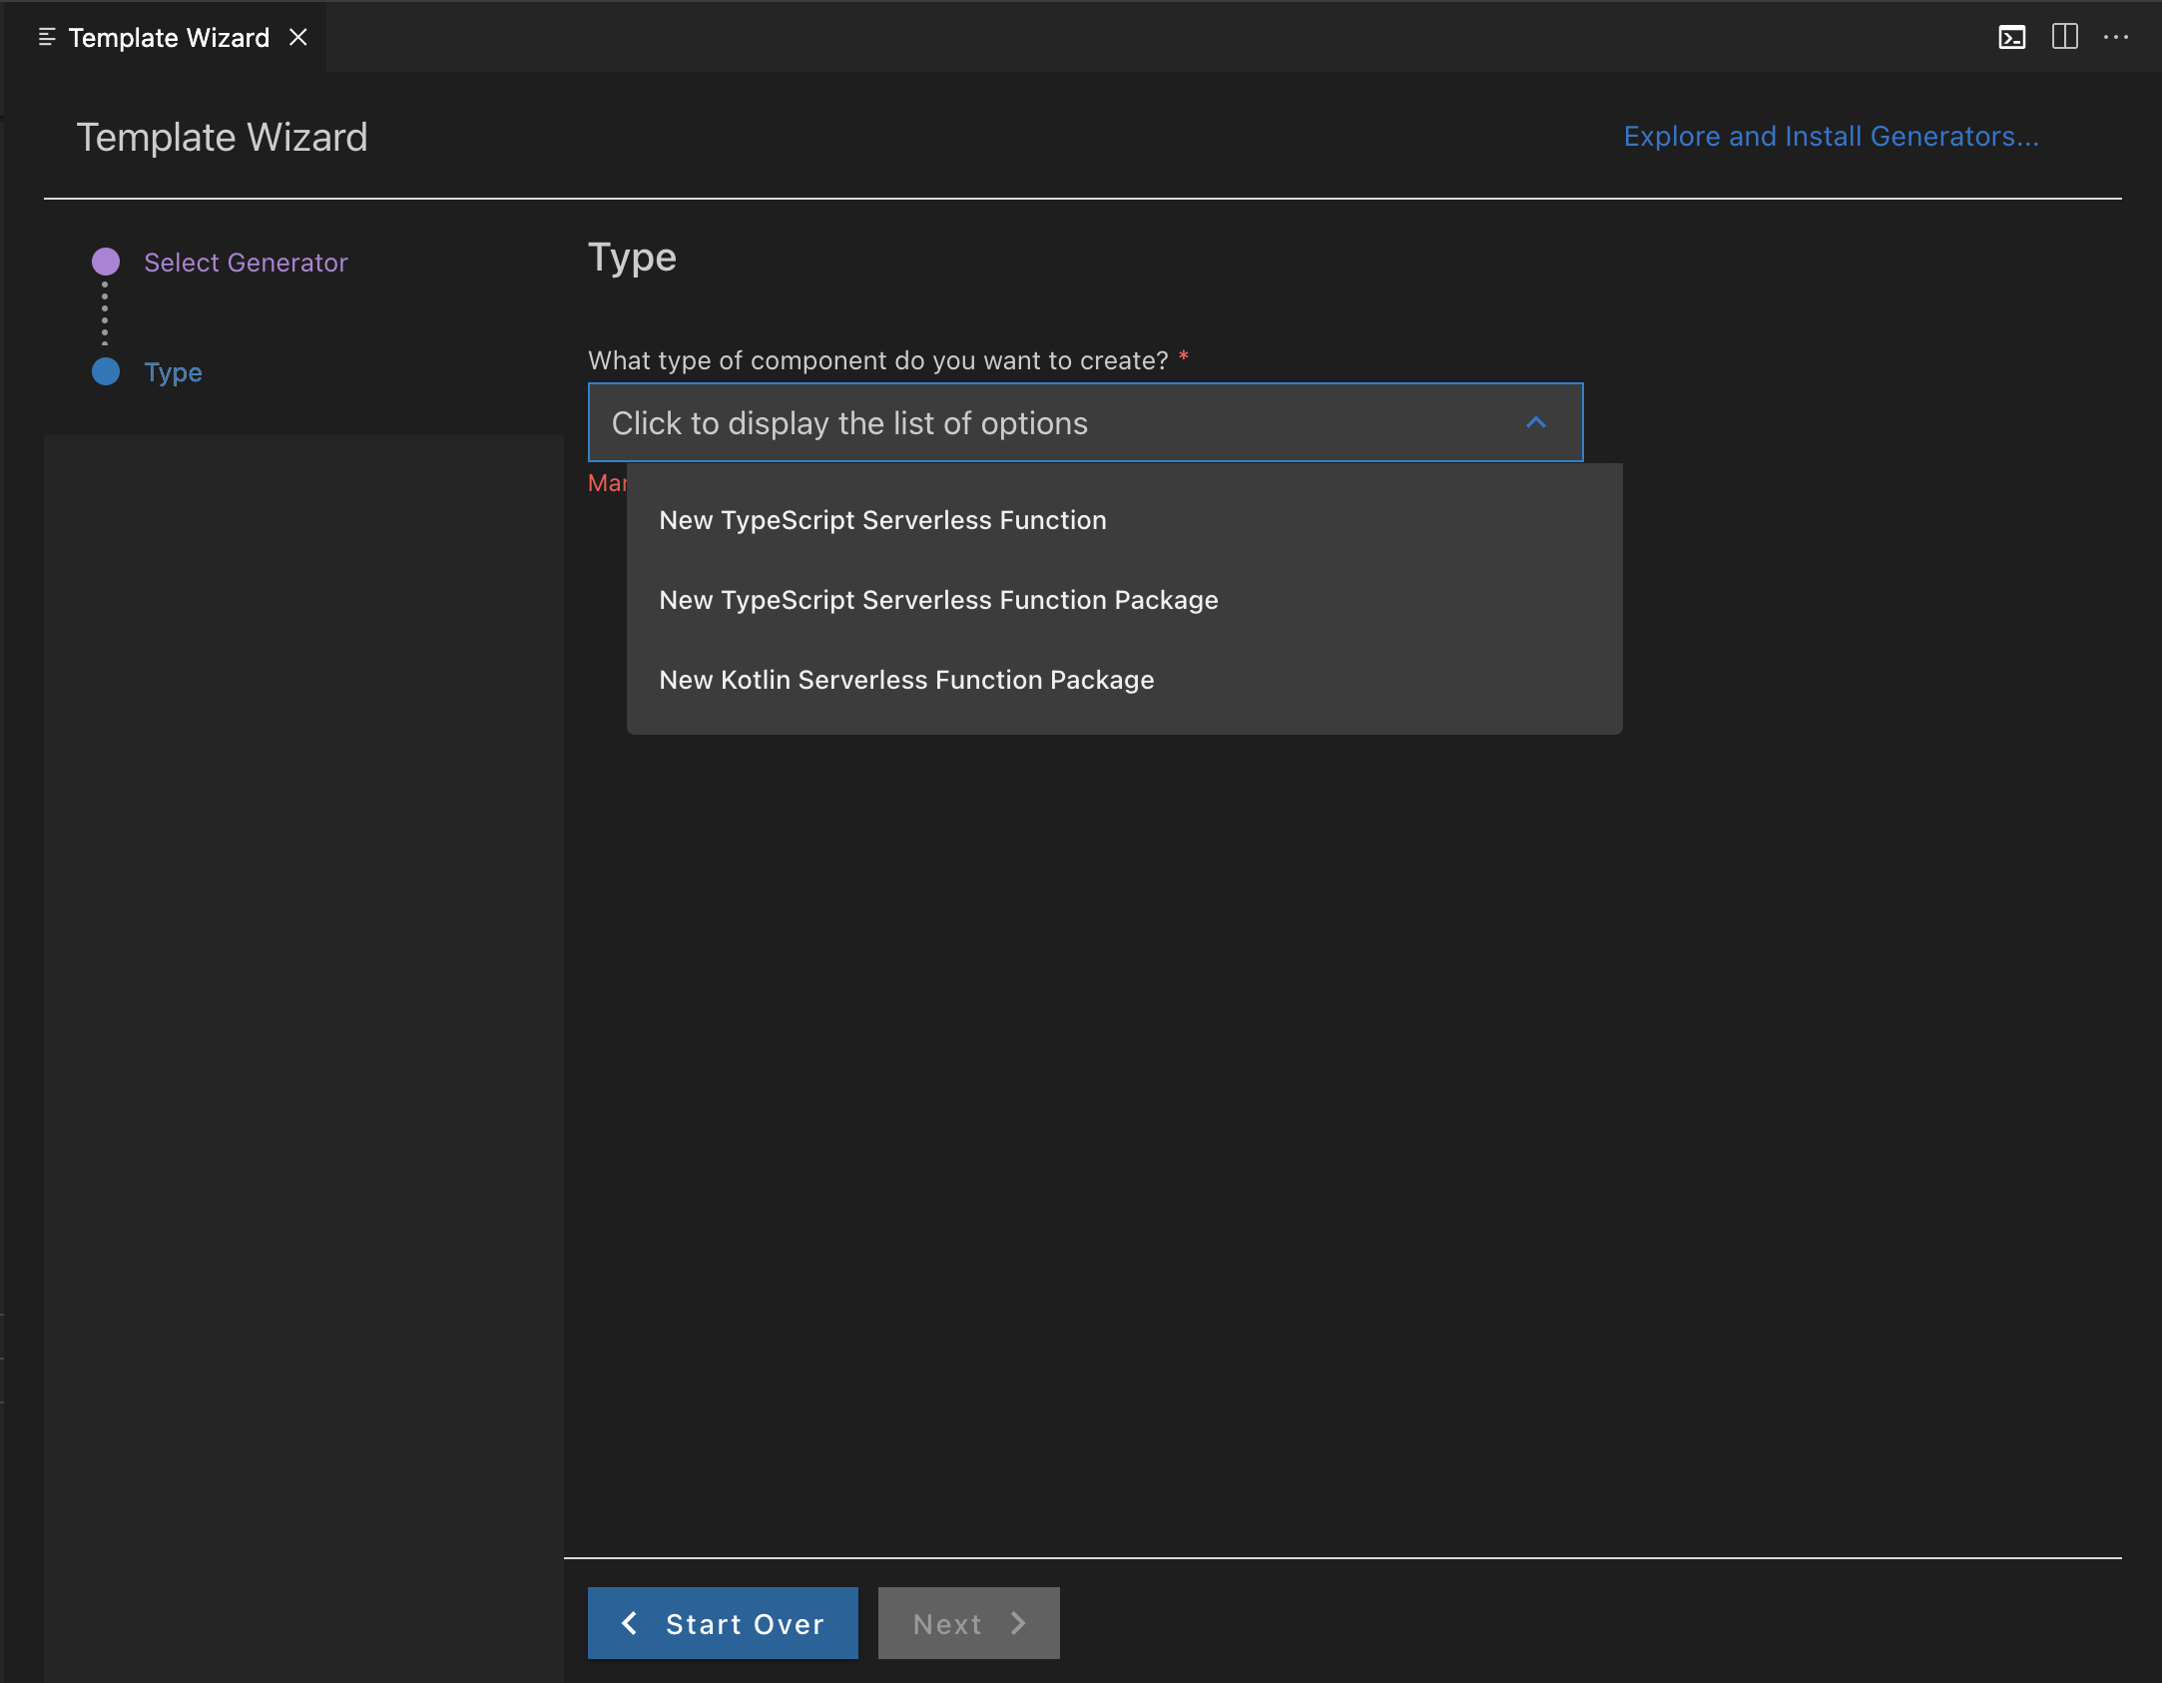Viewport: 2162px width, 1683px height.
Task: Select New Kotlin Serverless Function Package
Action: point(905,679)
